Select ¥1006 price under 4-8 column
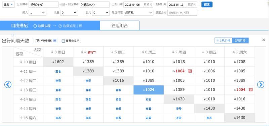Viewport: 269px width, 126px height. pos(209,71)
